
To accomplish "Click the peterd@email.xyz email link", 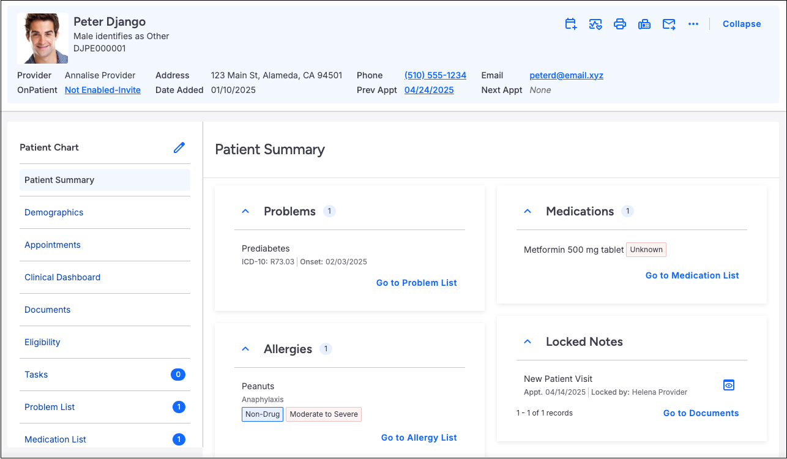I will [x=566, y=75].
